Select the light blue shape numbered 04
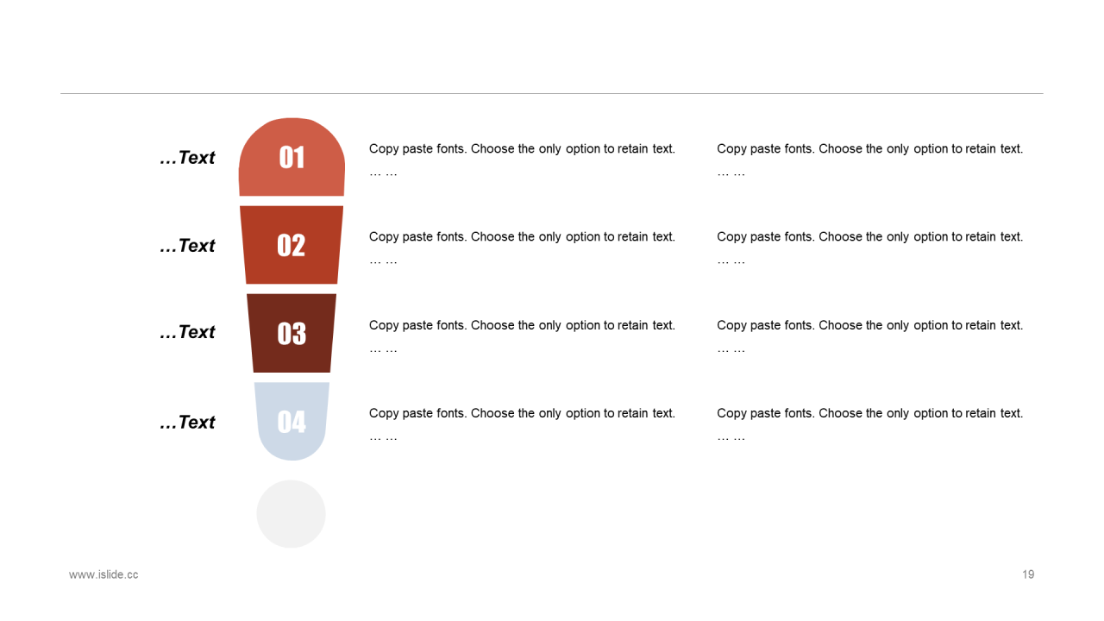This screenshot has width=1104, height=621. point(292,421)
